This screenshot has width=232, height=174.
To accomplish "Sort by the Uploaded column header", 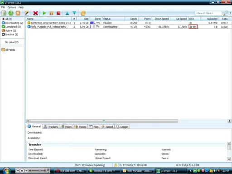I will 210,19.
